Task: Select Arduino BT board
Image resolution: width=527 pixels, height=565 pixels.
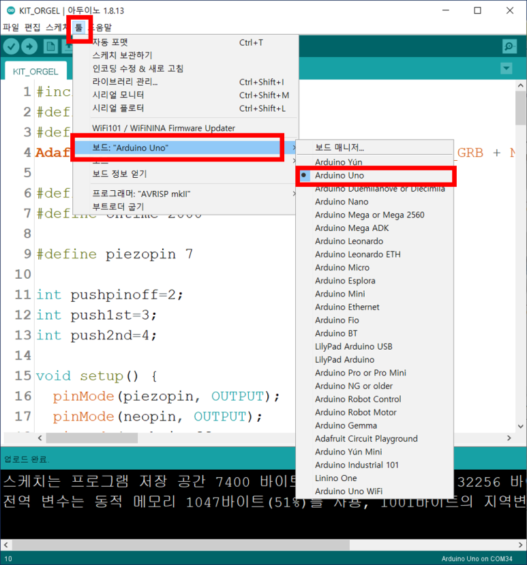Action: point(374,333)
